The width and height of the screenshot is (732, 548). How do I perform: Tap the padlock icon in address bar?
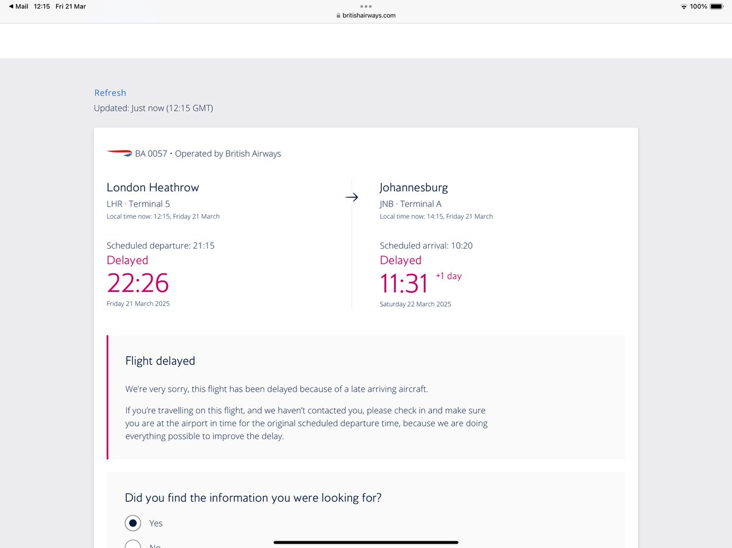tap(339, 16)
